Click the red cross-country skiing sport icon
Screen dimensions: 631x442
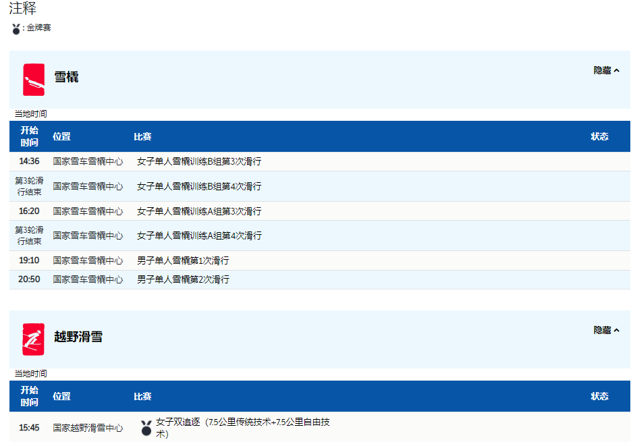click(34, 339)
